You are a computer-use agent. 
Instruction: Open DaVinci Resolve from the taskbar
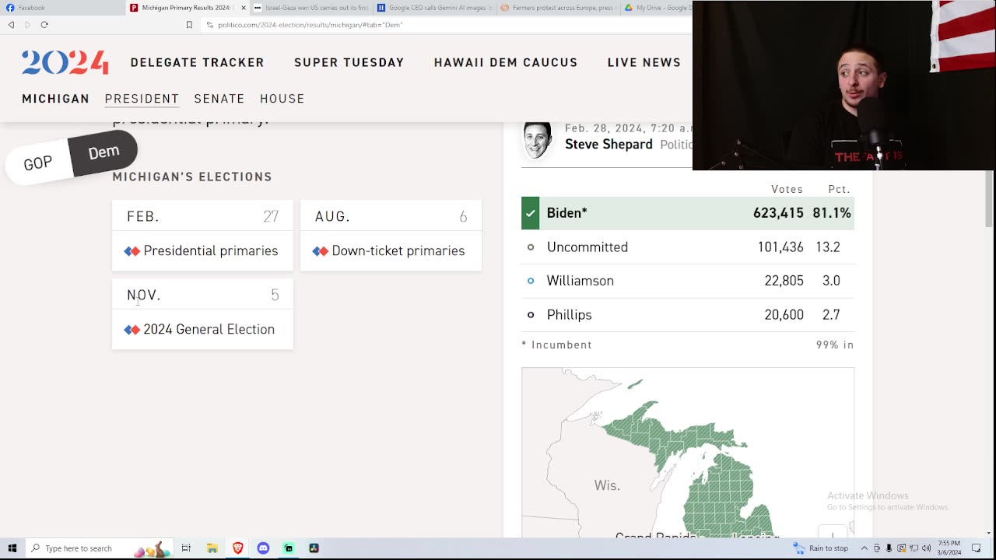click(314, 548)
